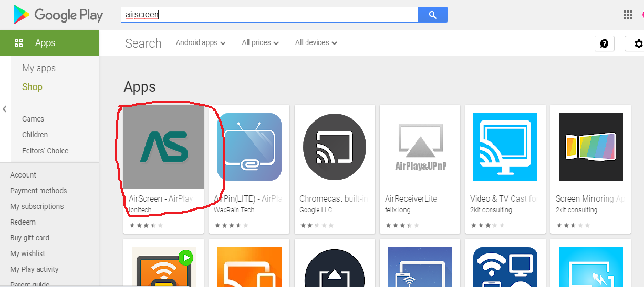Open Editors' Choice category
Image resolution: width=644 pixels, height=287 pixels.
[x=45, y=151]
